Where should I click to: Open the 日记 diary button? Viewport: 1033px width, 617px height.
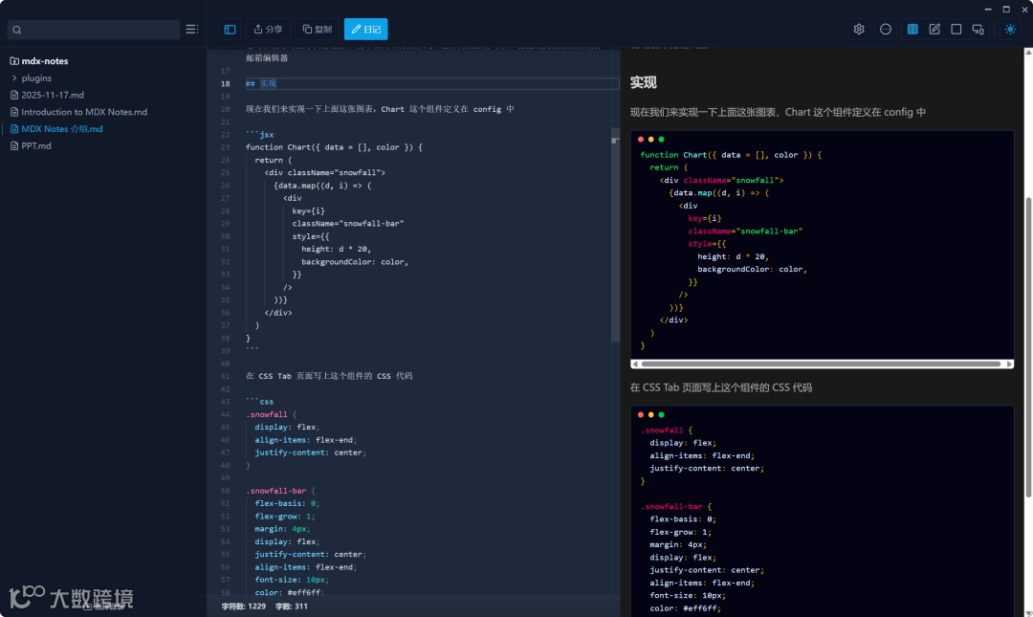pyautogui.click(x=365, y=29)
